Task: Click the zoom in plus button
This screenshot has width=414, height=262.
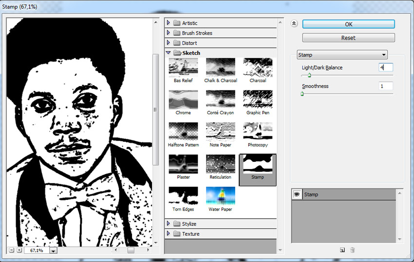Action: [19, 250]
